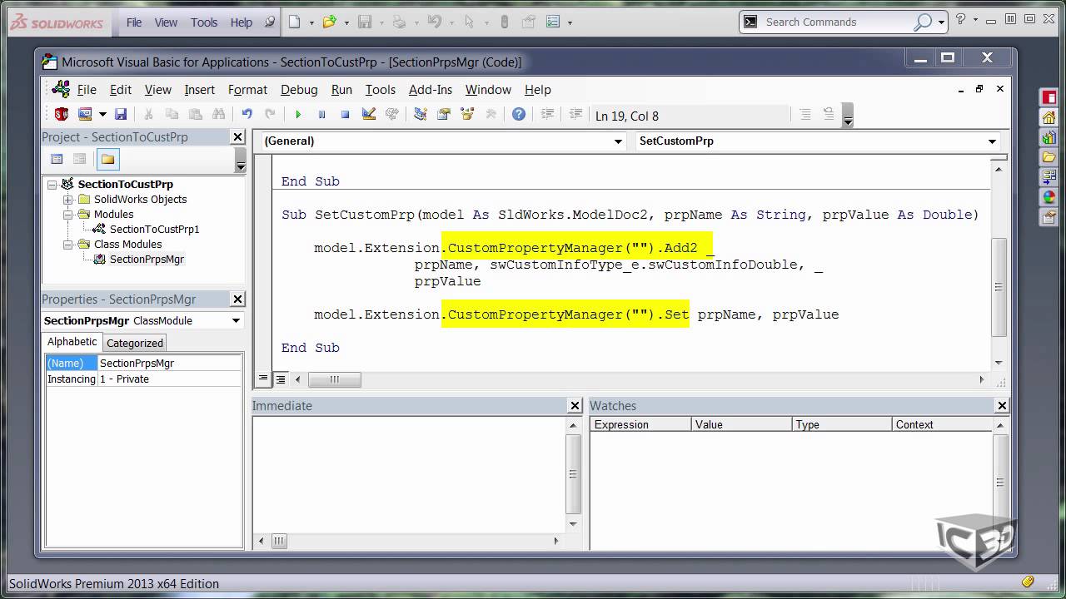Click the Outdent toolbar icon
Screen dimensions: 1066x599
575,115
